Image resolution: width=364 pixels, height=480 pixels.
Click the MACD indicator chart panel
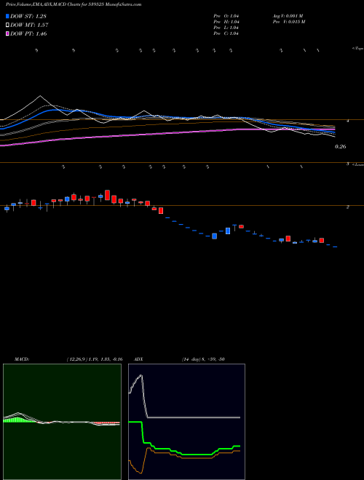coord(62,422)
